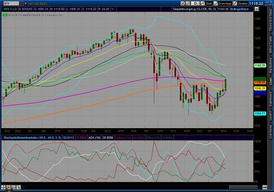Open the Times And Sales sidebar tab

click(270, 20)
